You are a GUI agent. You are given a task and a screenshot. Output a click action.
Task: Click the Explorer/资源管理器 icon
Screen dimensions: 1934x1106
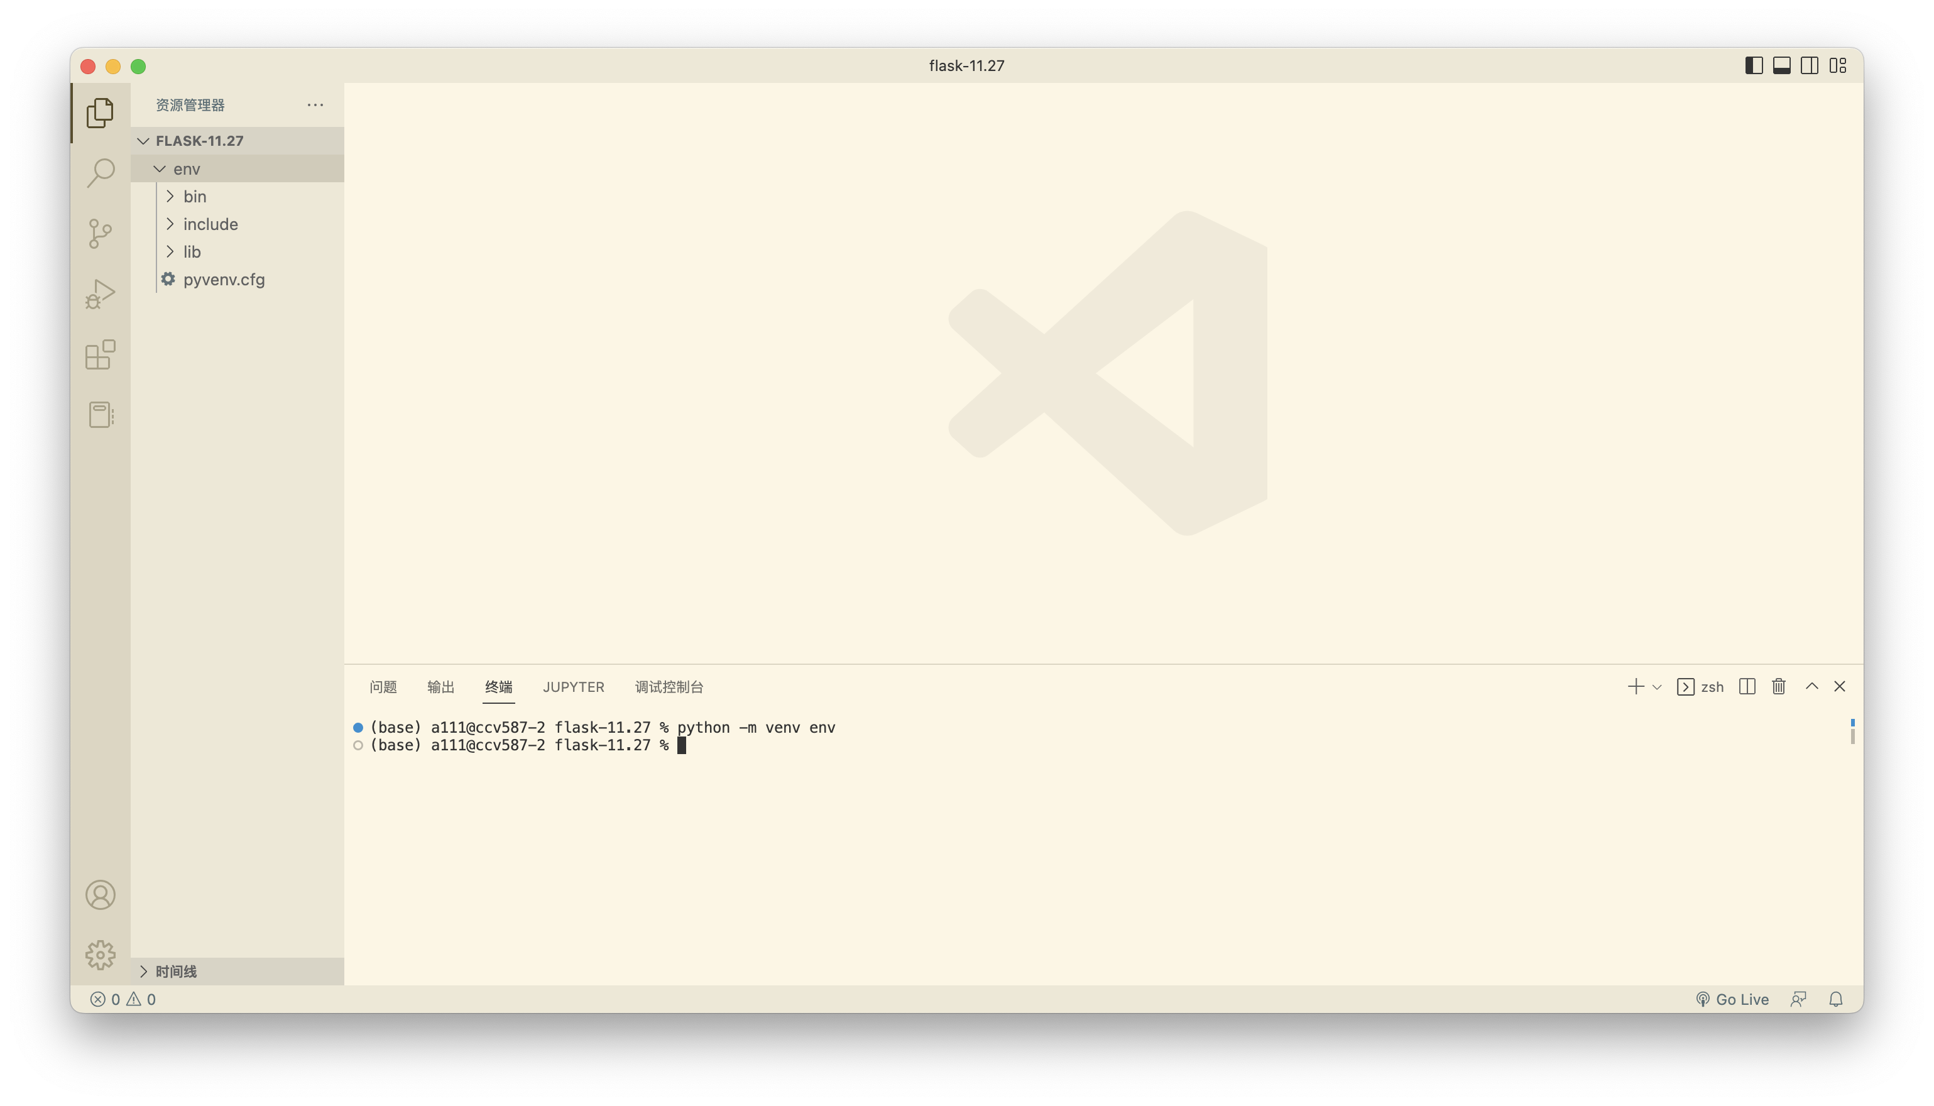(101, 113)
